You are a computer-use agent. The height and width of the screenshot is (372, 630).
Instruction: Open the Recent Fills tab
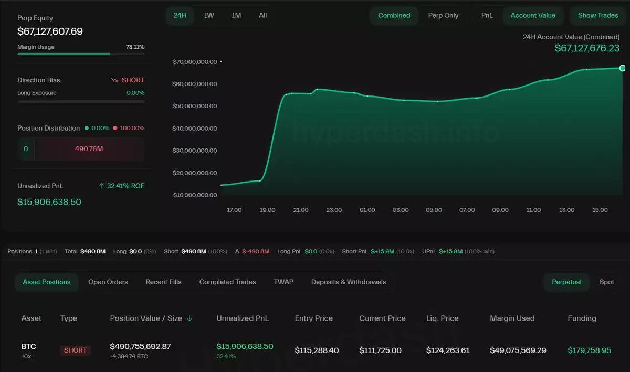pyautogui.click(x=163, y=282)
